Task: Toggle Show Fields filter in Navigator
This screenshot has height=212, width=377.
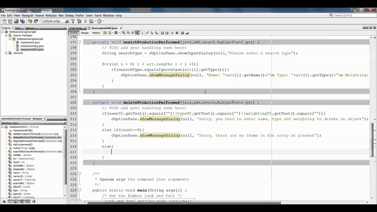Action: click(10, 201)
